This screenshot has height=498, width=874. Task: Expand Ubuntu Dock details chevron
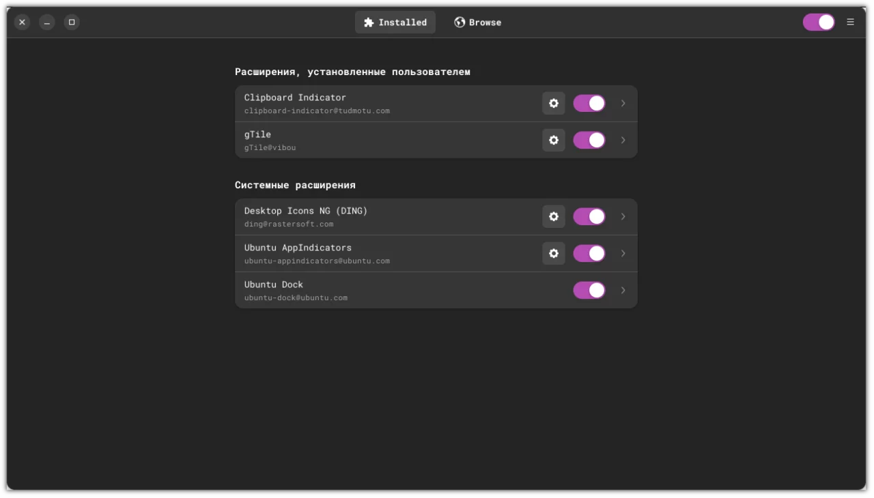coord(623,290)
